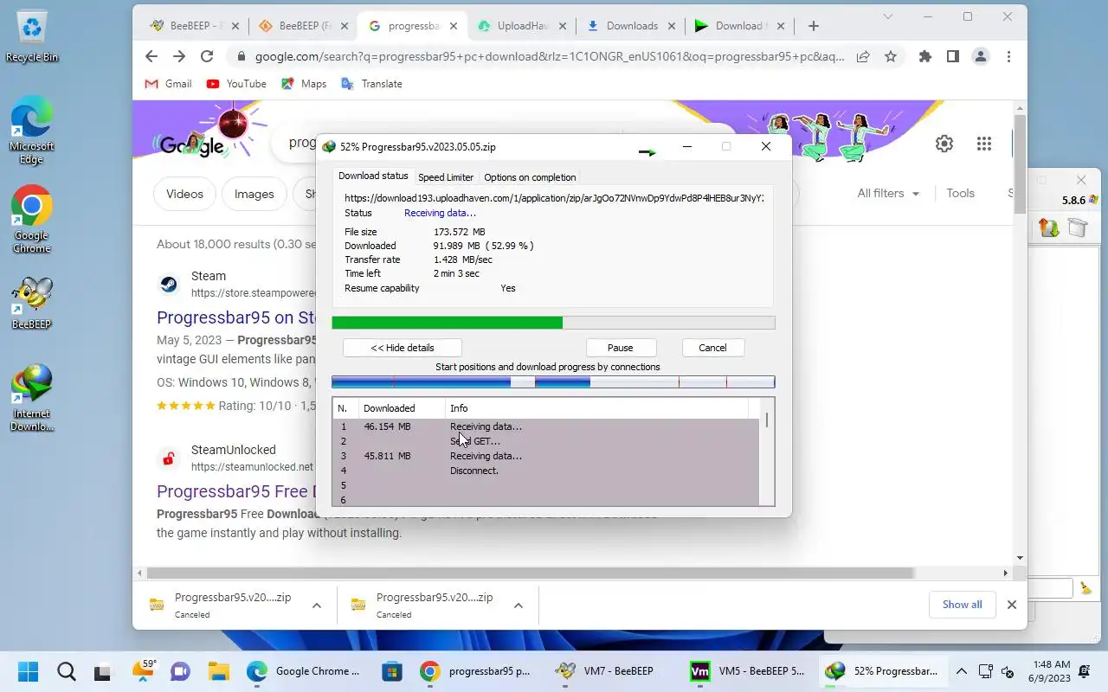
Task: Open the taskbar clock showing 1:48 AM
Action: [x=1051, y=671]
